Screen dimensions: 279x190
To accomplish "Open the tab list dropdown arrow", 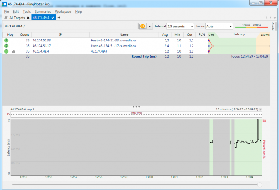I will point(275,18).
